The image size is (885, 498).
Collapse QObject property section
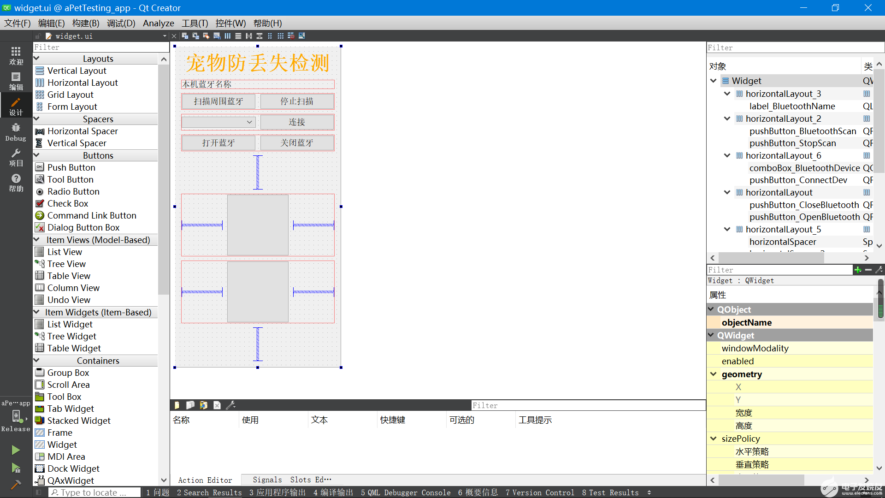tap(711, 309)
